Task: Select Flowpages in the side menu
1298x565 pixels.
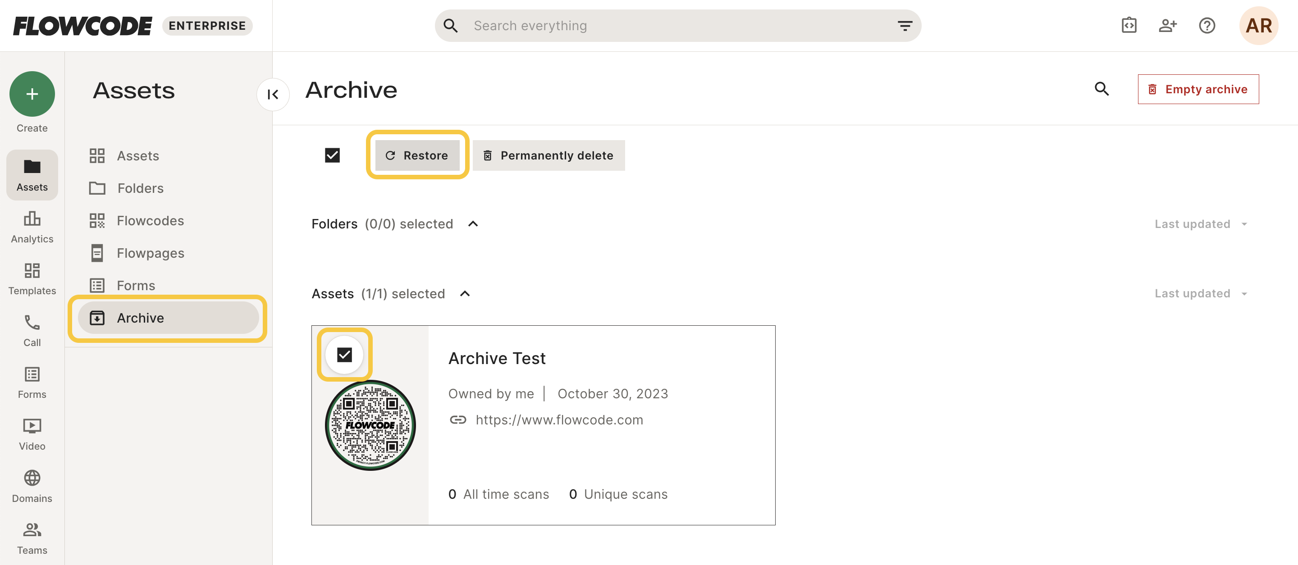Action: (x=168, y=253)
